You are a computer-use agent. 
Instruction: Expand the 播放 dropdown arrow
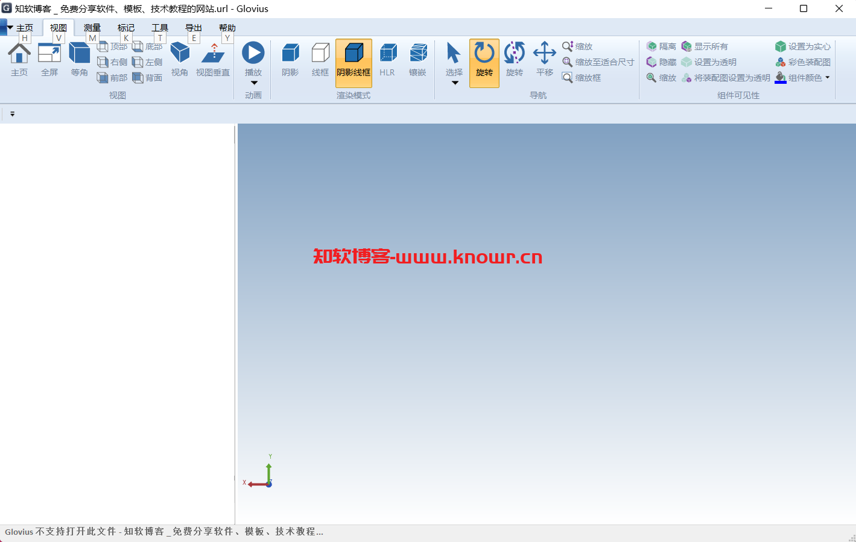[x=254, y=83]
